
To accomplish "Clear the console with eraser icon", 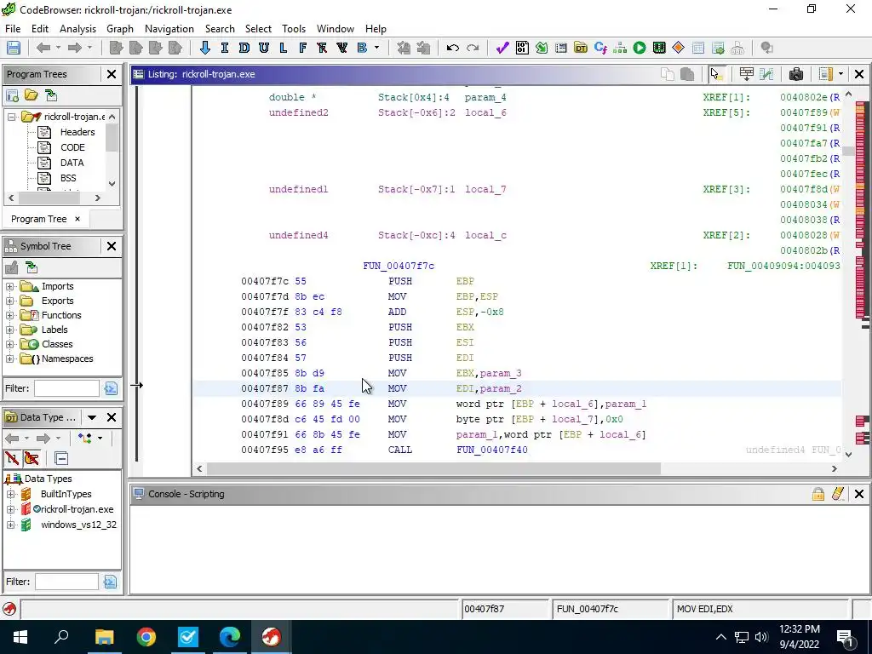I will [838, 494].
